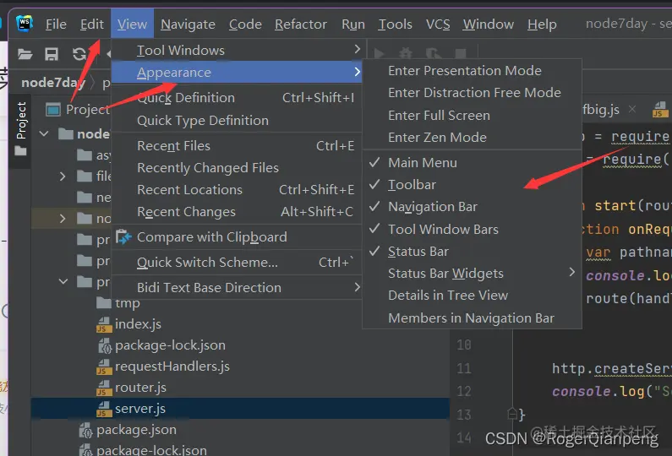Select Enter Zen Mode
This screenshot has width=672, height=456.
[x=472, y=138]
